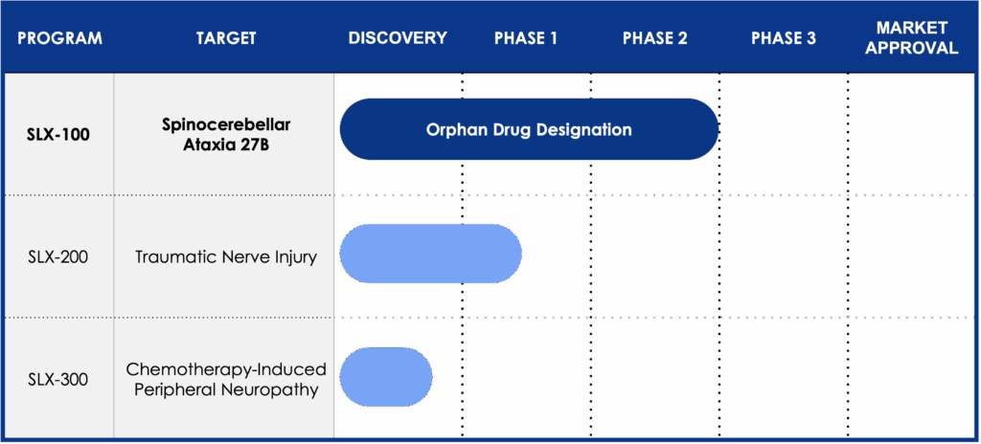This screenshot has height=444, width=981.
Task: Click the Orphan Drug Designation bar
Action: (x=529, y=129)
